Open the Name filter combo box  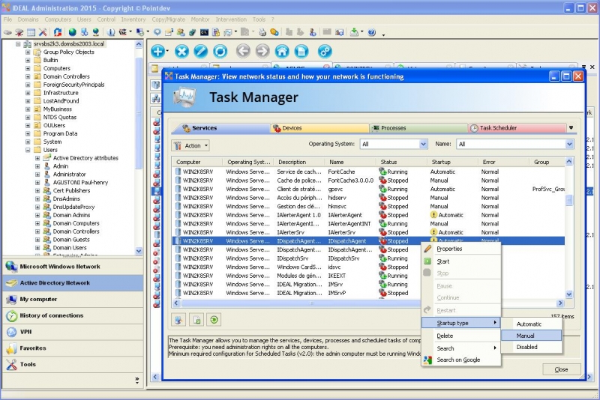pyautogui.click(x=514, y=144)
